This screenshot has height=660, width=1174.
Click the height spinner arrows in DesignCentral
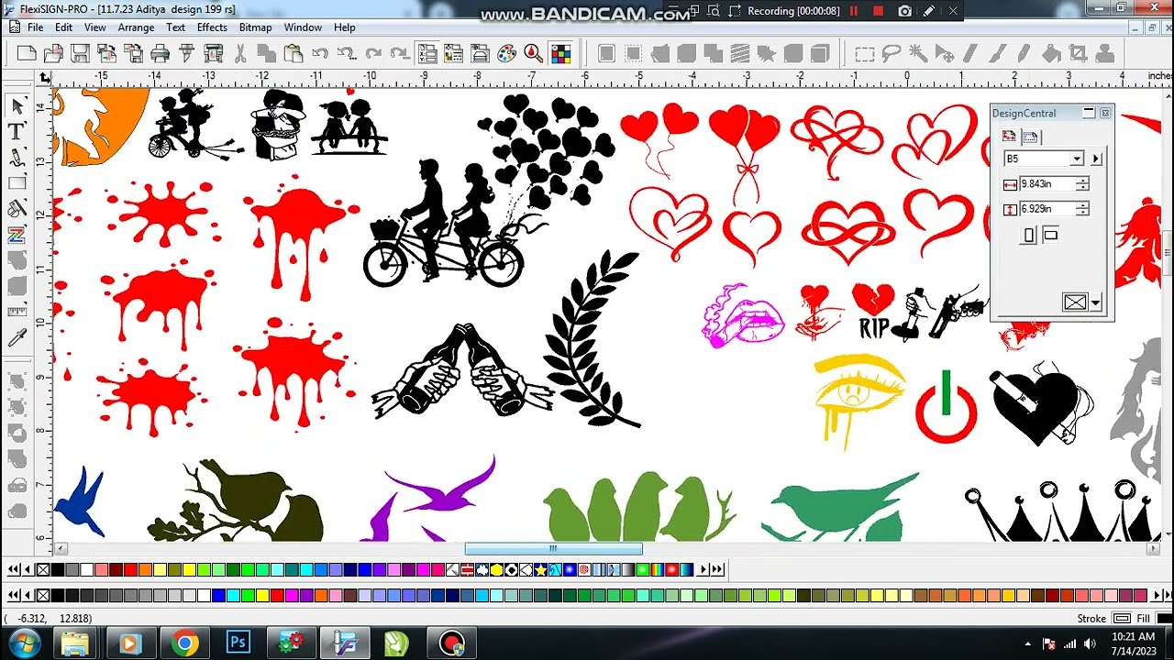coord(1082,209)
